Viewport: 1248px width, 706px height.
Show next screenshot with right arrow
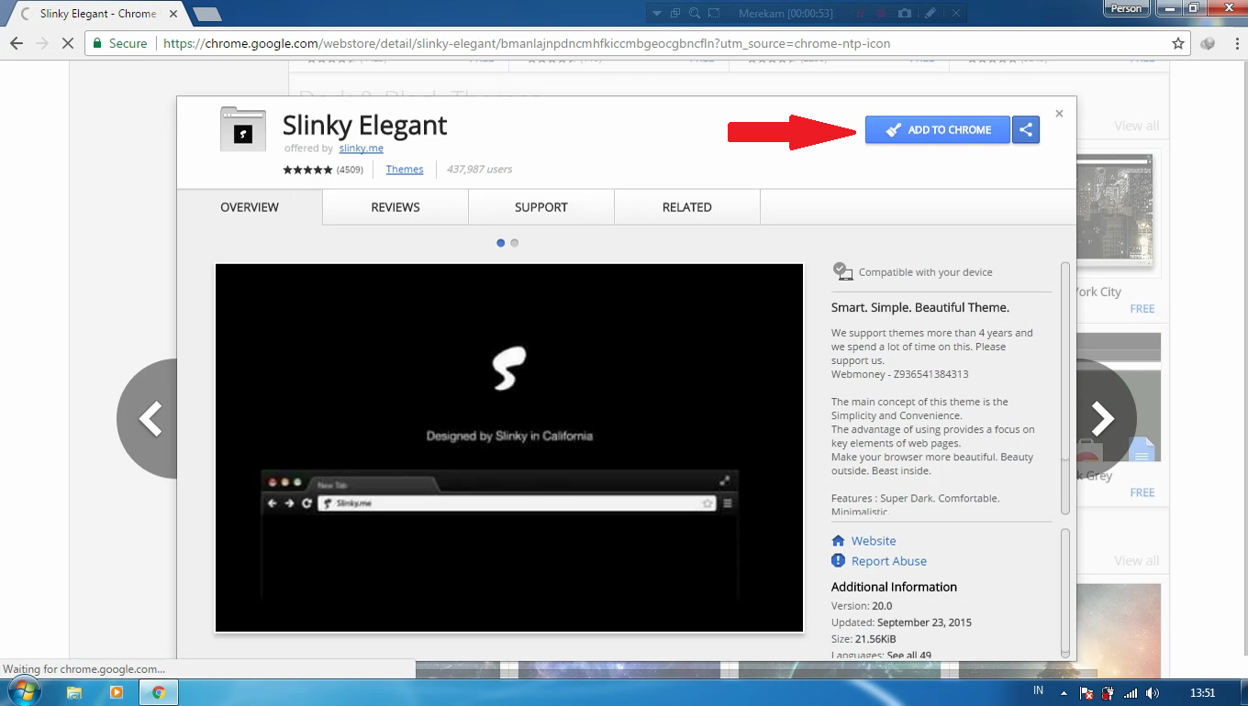pos(1102,419)
